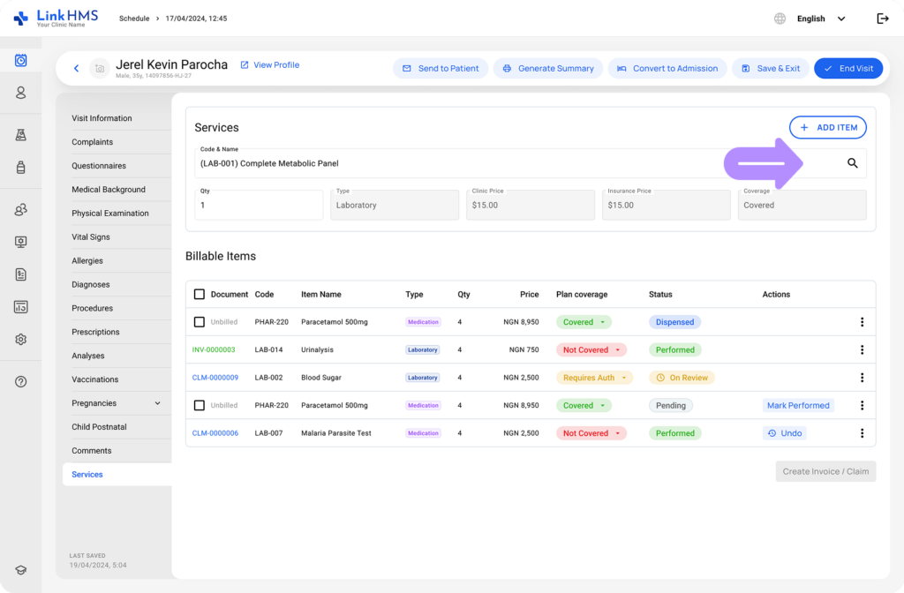
Task: Click End Visit button
Action: [848, 68]
